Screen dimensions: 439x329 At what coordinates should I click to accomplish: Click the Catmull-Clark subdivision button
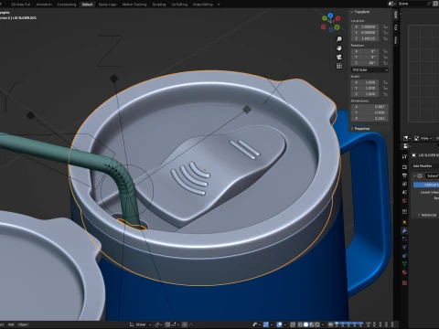click(x=426, y=185)
